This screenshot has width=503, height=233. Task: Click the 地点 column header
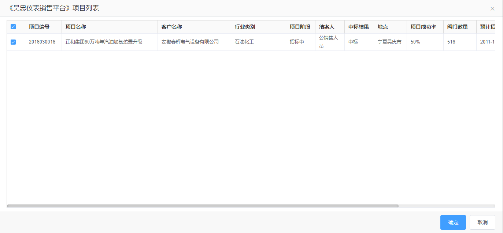pyautogui.click(x=383, y=27)
